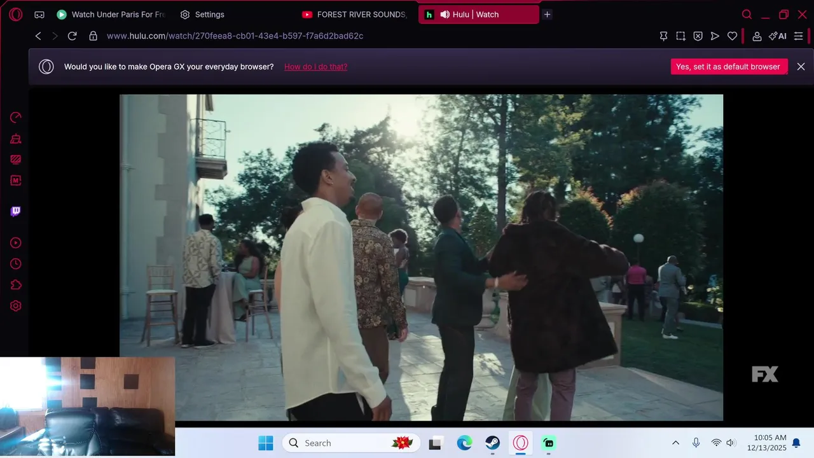Click the Hulu video player
This screenshot has width=814, height=458.
[x=421, y=258]
